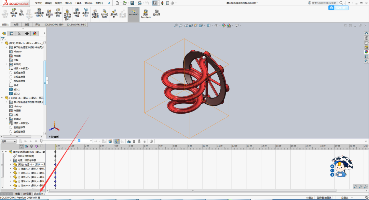Viewport: 369px width, 200px height.
Task: Click the Zoom to Fit icon above the viewport
Action: (x=175, y=25)
